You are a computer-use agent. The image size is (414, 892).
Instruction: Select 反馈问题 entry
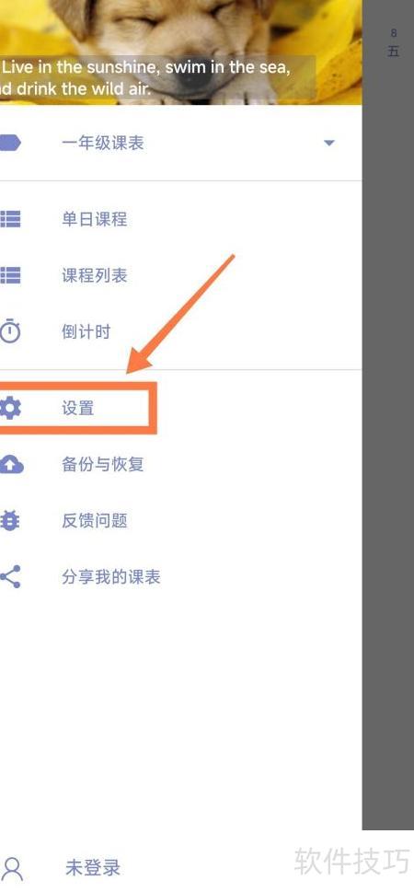[x=181, y=520]
